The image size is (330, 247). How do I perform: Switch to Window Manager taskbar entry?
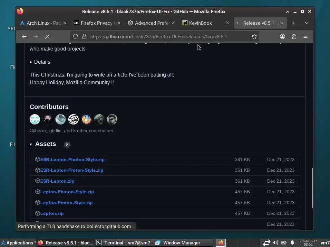183,243
